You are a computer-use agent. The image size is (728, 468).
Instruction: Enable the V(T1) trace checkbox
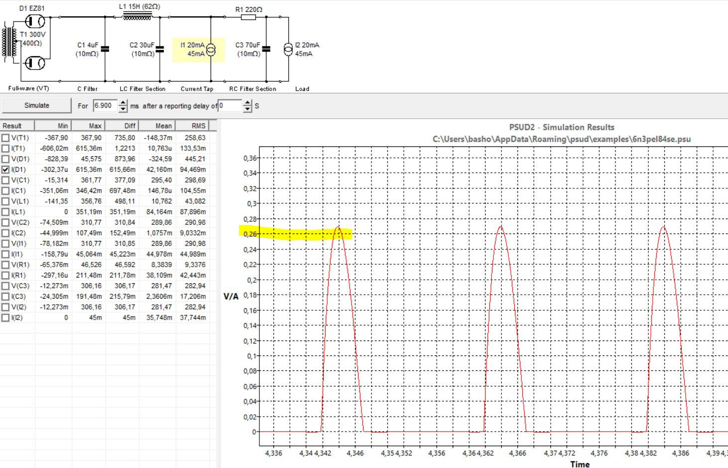(5, 138)
